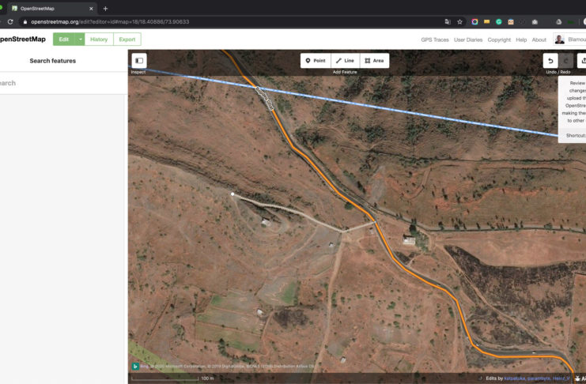Click the white node on the path
Image resolution: width=586 pixels, height=384 pixels.
(x=232, y=194)
